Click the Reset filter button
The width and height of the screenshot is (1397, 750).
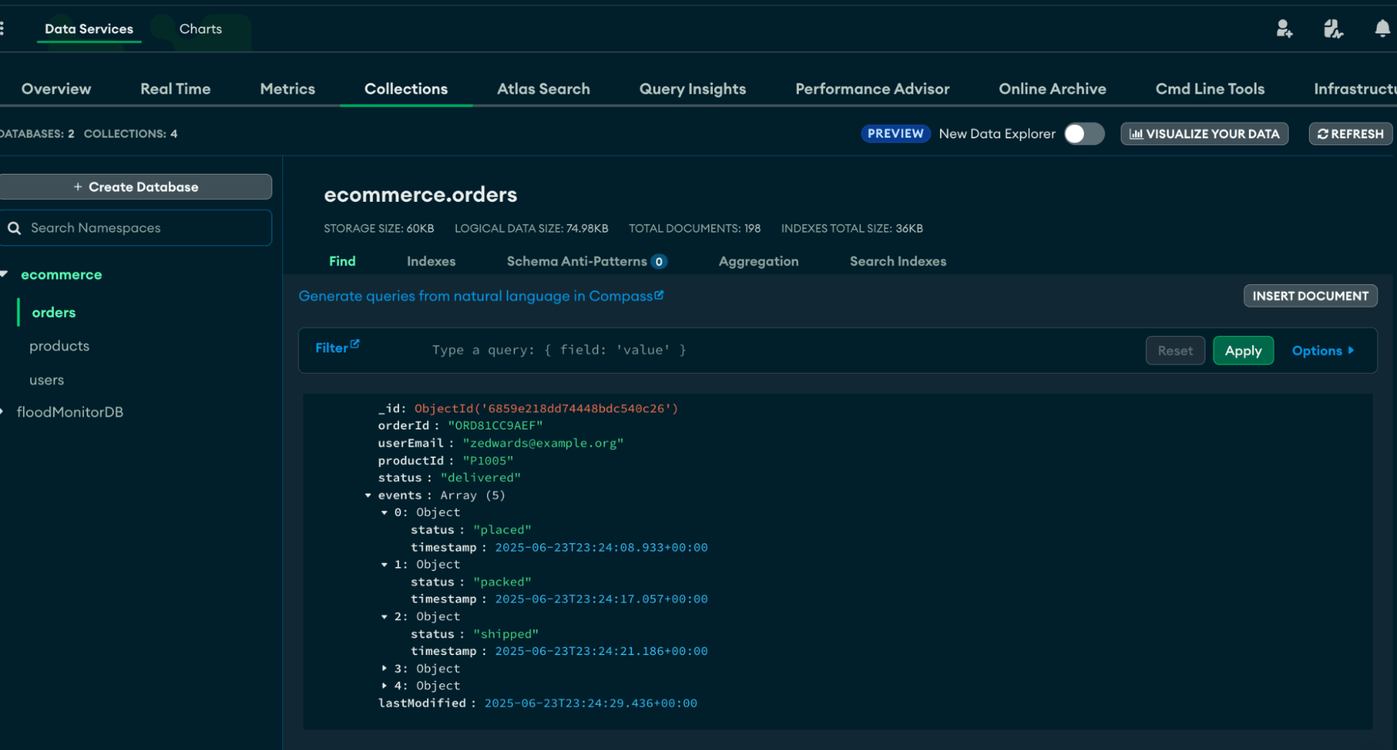point(1175,351)
